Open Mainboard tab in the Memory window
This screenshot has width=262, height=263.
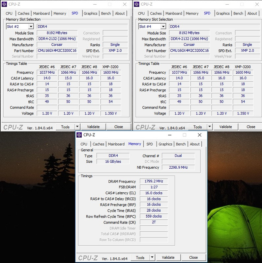pos(116,144)
